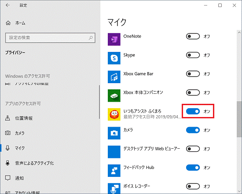This screenshot has width=242, height=194.
Task: Click the Skype app name
Action: coord(129,55)
